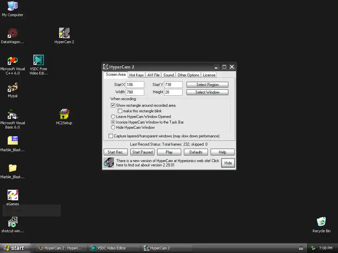Open the Hot Keys tab
This screenshot has height=253, width=338.
coord(136,75)
